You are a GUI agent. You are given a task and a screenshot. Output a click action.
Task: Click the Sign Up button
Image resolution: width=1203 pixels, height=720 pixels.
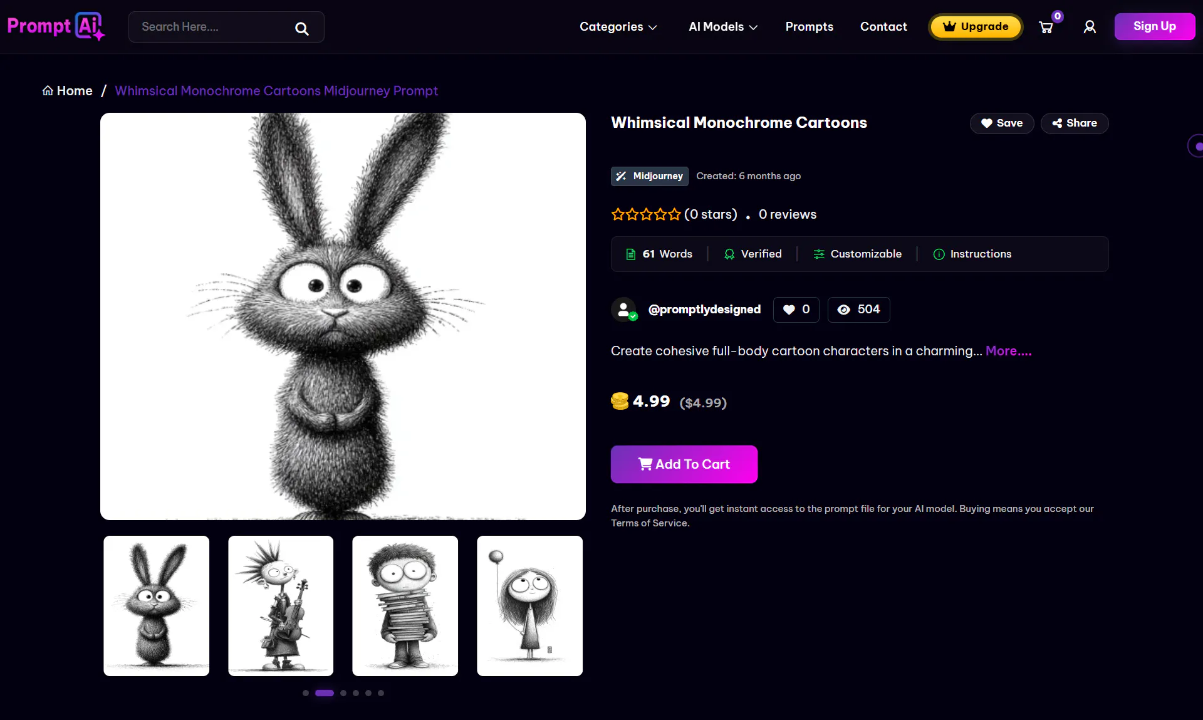(1154, 26)
